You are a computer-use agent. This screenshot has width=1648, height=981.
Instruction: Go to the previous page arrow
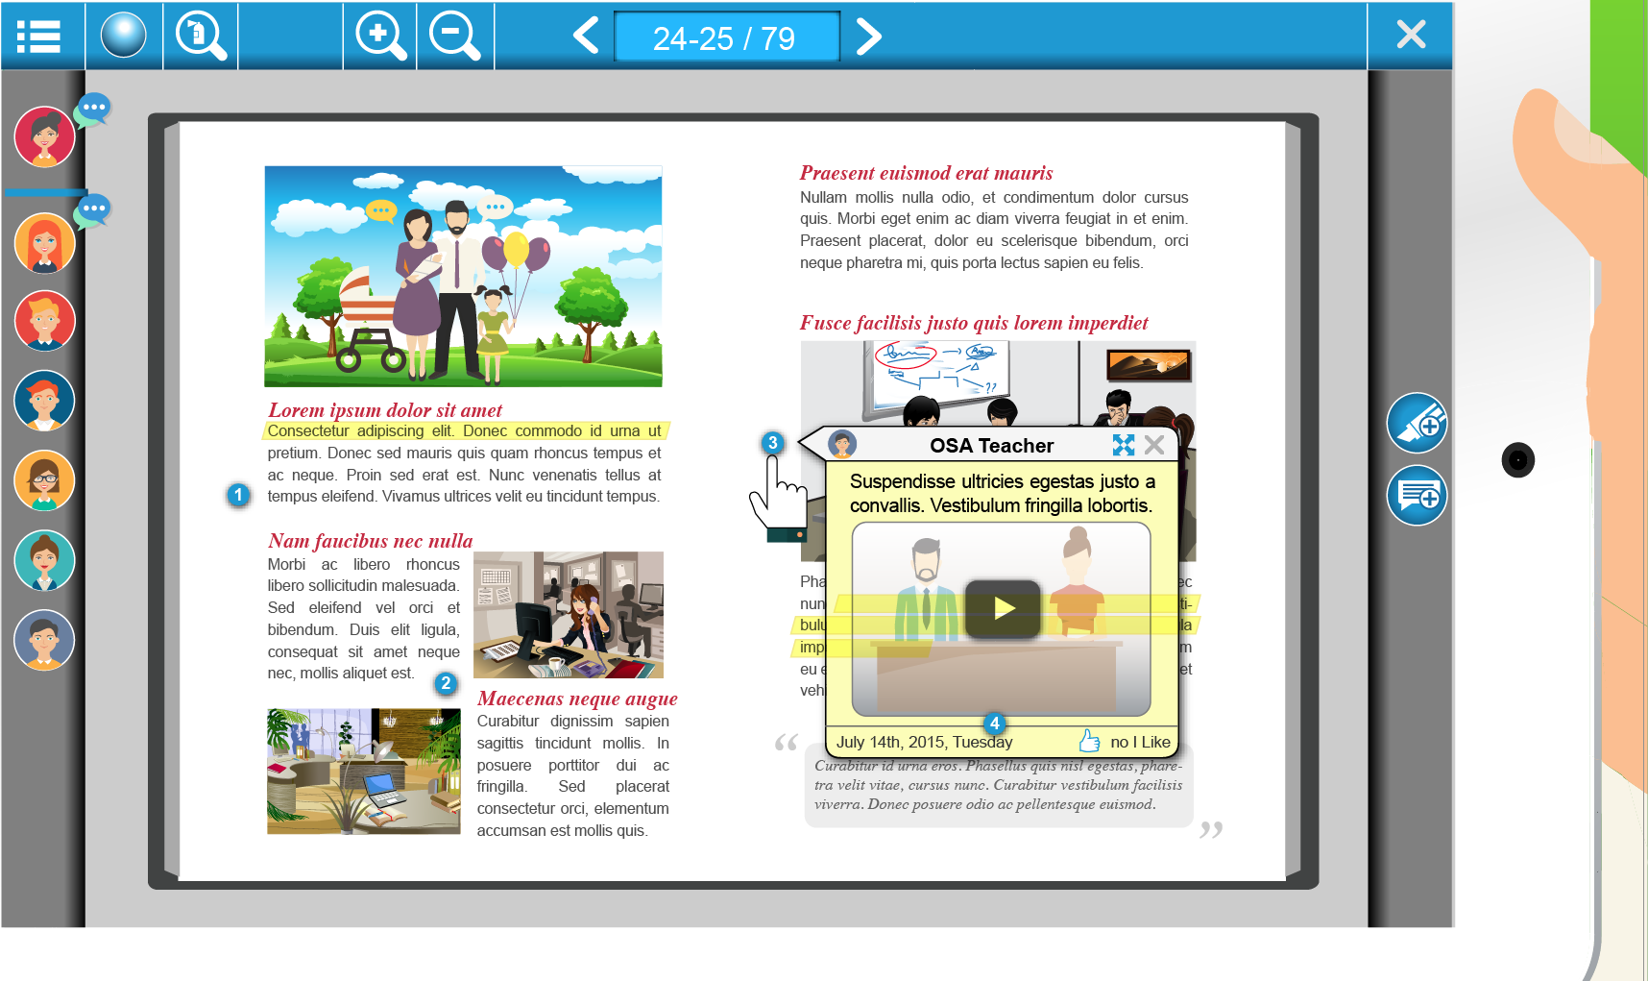586,37
